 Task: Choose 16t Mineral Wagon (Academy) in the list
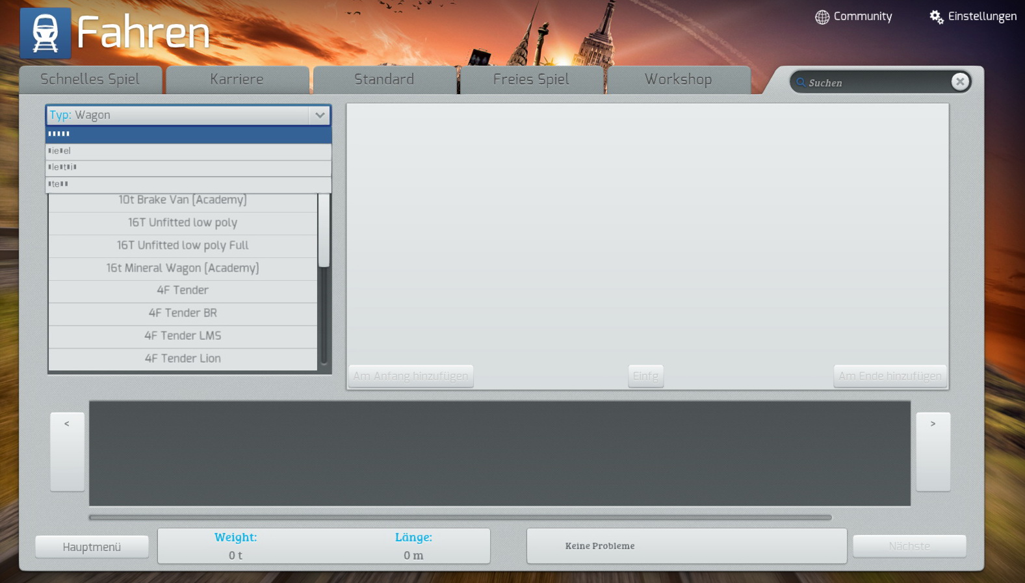click(183, 268)
